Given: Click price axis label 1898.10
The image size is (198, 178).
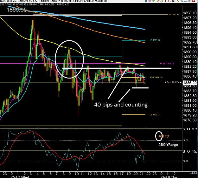Looking at the screenshot, I should (x=190, y=13).
